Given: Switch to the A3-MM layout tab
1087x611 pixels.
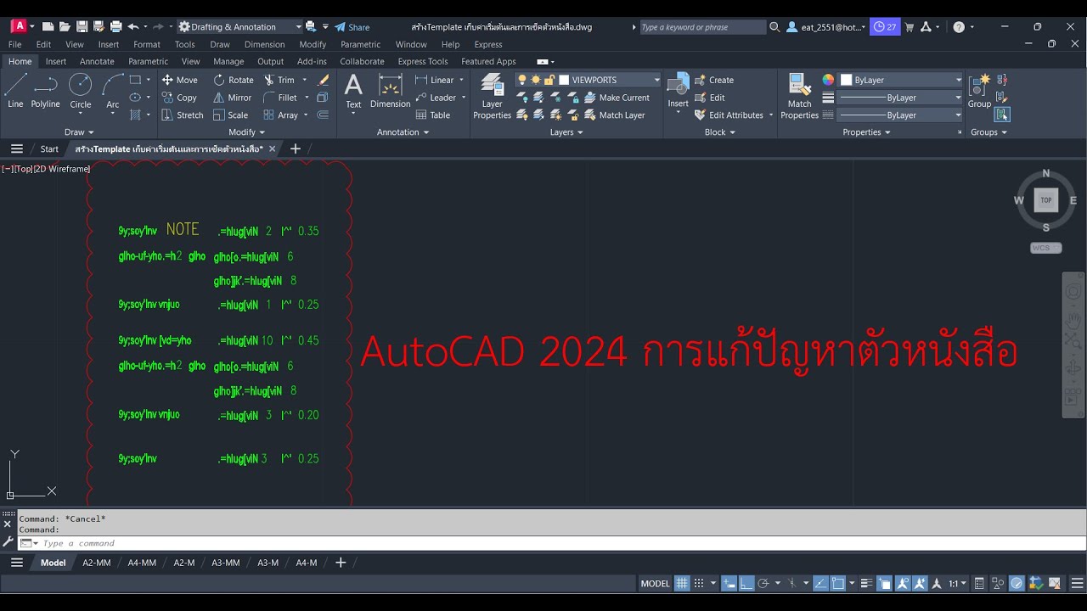Looking at the screenshot, I should coord(226,563).
